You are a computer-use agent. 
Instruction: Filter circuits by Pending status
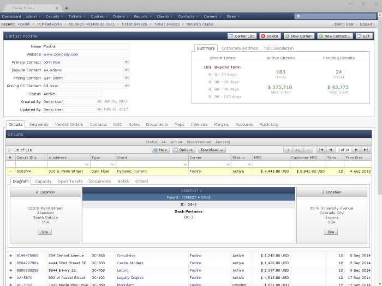click(x=223, y=142)
